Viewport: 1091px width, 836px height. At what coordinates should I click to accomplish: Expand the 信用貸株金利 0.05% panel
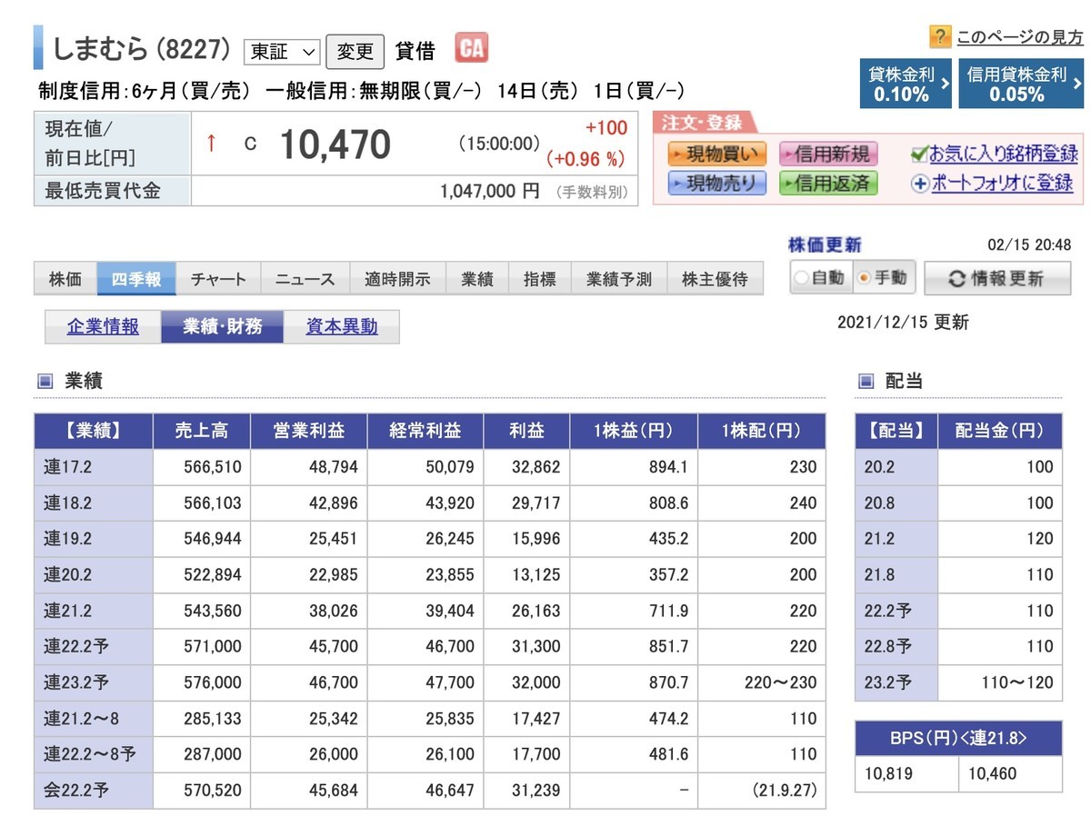[x=1021, y=84]
